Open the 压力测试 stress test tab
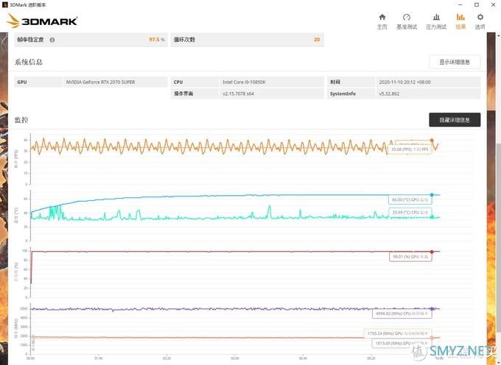Image resolution: width=501 pixels, height=365 pixels. tap(436, 21)
